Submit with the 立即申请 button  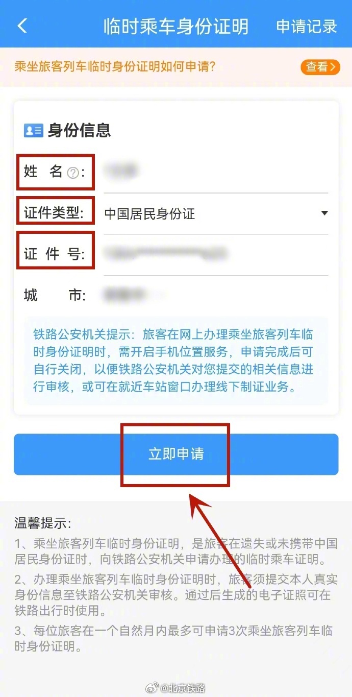[176, 454]
